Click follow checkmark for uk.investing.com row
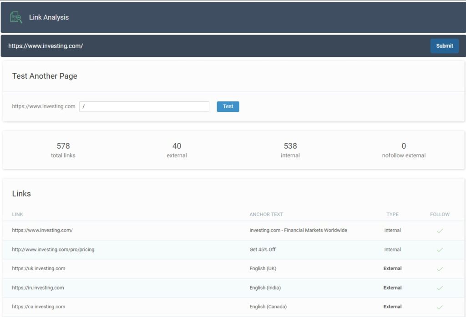Image resolution: width=466 pixels, height=317 pixels. 440,269
